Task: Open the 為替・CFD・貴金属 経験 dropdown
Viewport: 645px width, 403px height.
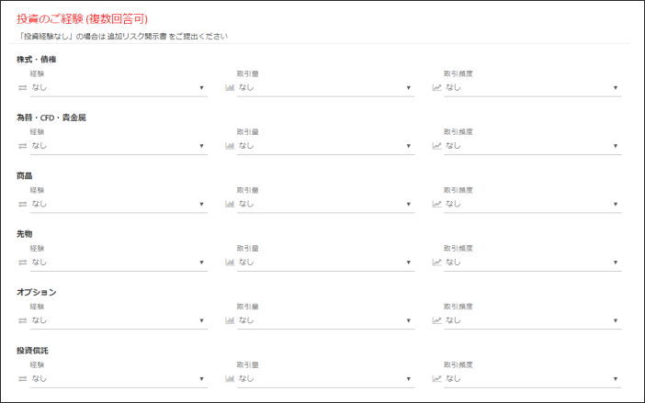Action: pyautogui.click(x=119, y=146)
